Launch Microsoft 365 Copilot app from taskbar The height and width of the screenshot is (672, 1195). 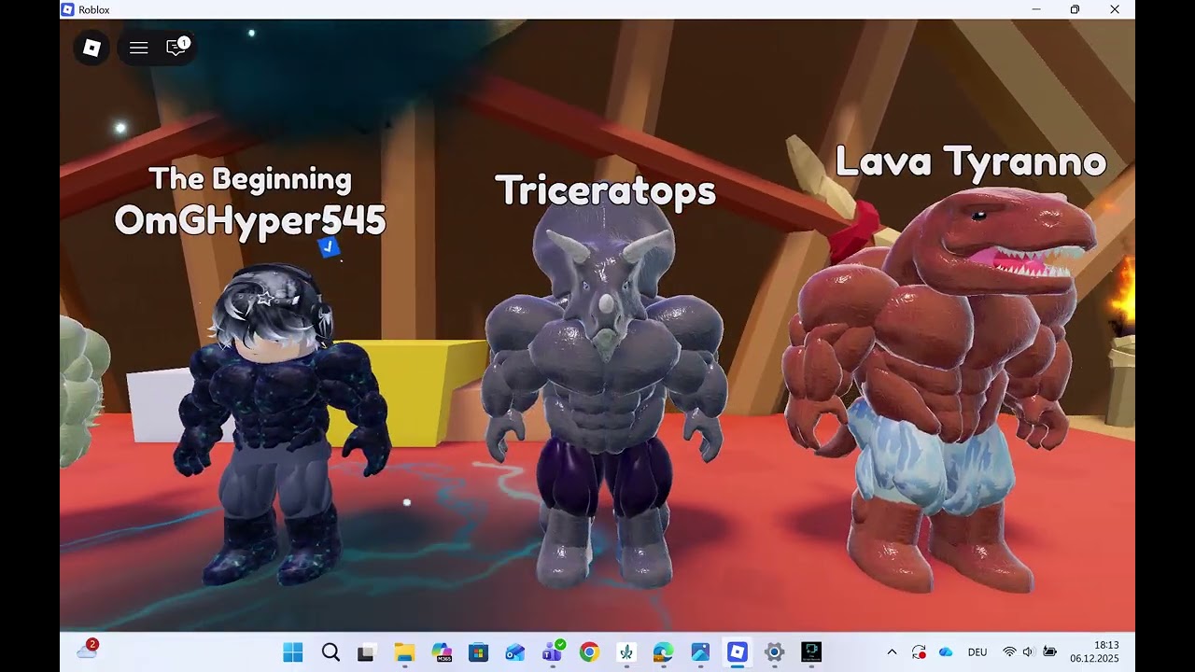[x=442, y=652]
